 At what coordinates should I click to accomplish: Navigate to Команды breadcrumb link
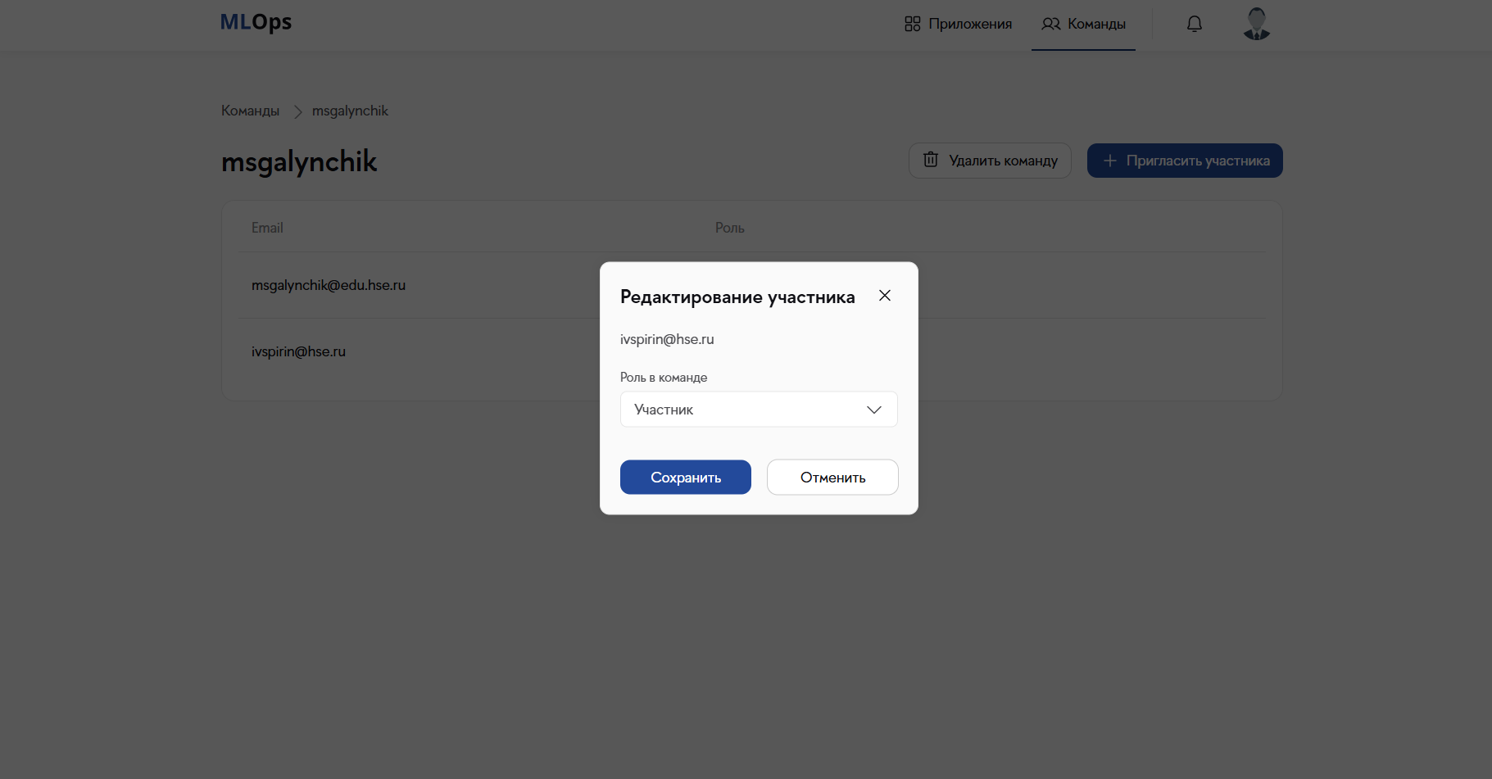tap(250, 111)
